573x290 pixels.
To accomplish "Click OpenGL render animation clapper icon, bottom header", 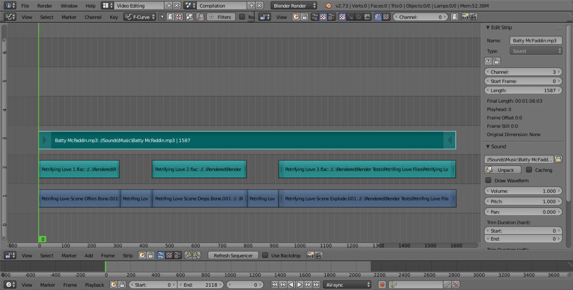I will (318, 256).
